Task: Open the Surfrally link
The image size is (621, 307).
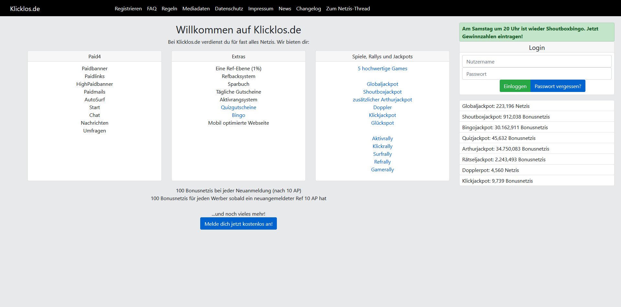Action: 382,154
